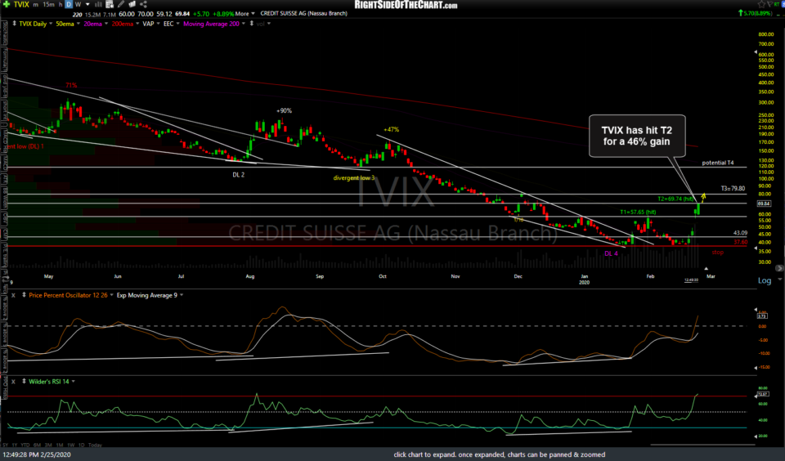The height and width of the screenshot is (461, 785).
Task: Click the small triangle marker near 600.00
Action: (x=756, y=52)
